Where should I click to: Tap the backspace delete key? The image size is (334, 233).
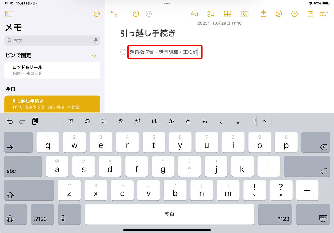(x=316, y=142)
